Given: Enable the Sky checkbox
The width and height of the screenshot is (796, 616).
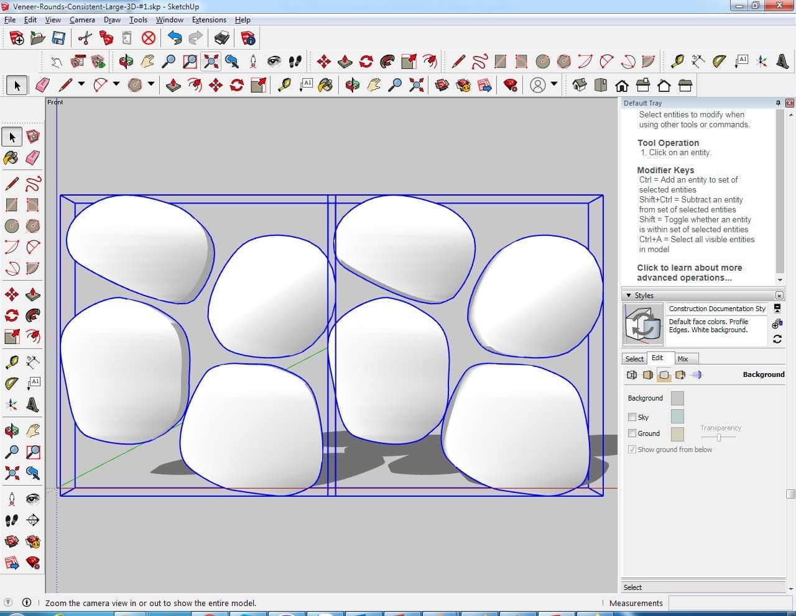Looking at the screenshot, I should 632,417.
